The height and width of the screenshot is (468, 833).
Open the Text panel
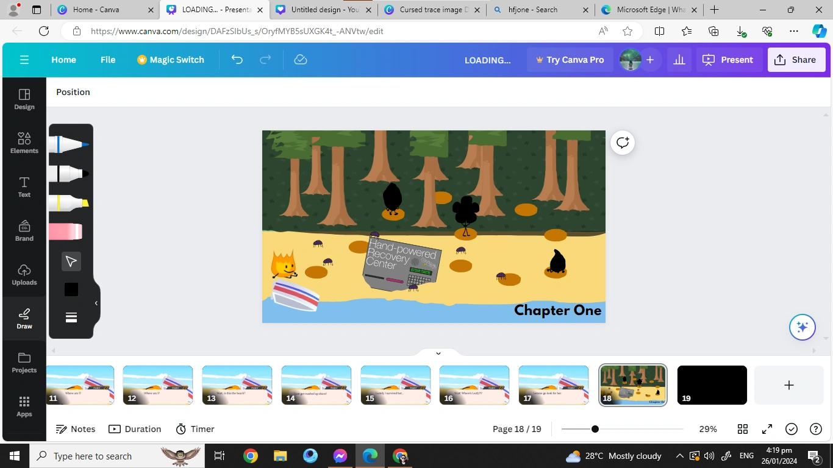(x=24, y=186)
